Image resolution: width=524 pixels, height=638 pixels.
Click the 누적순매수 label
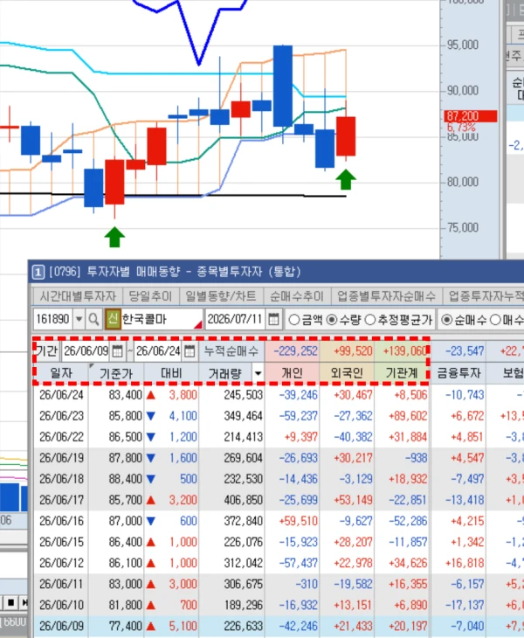[x=231, y=351]
